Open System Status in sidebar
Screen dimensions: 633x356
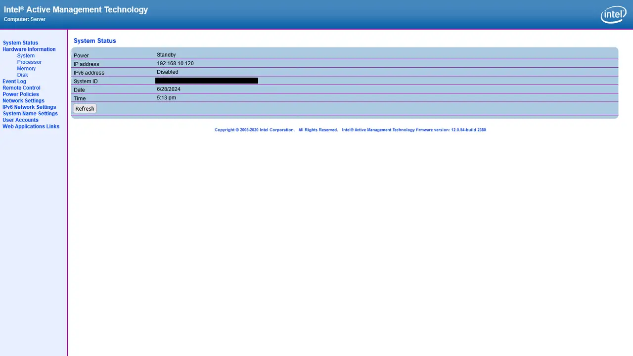coord(20,43)
